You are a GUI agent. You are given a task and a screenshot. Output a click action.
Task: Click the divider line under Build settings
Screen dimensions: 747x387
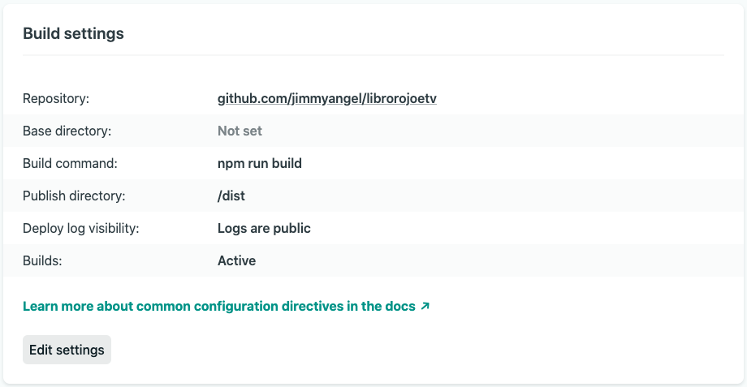tap(373, 55)
